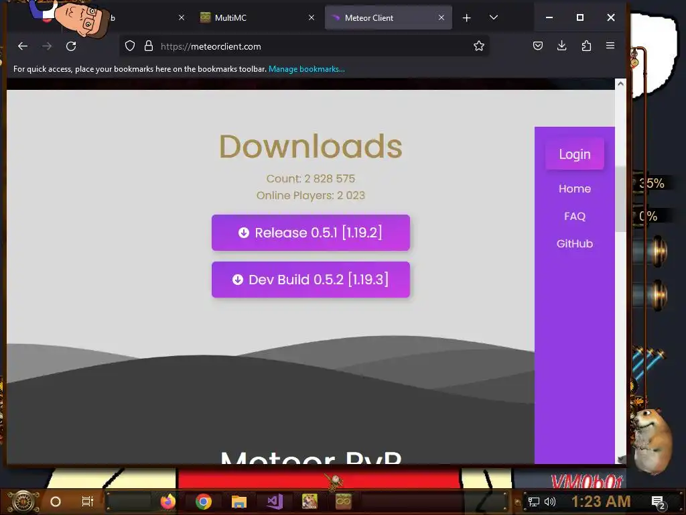This screenshot has width=686, height=515.
Task: Expand the list all tabs dropdown
Action: pyautogui.click(x=494, y=17)
